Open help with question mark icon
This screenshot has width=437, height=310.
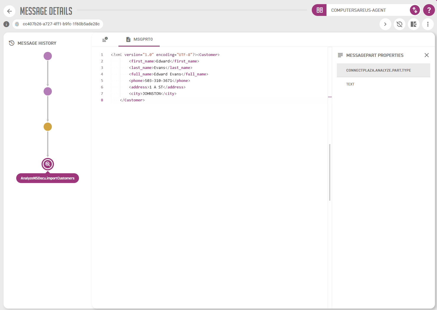point(429,10)
